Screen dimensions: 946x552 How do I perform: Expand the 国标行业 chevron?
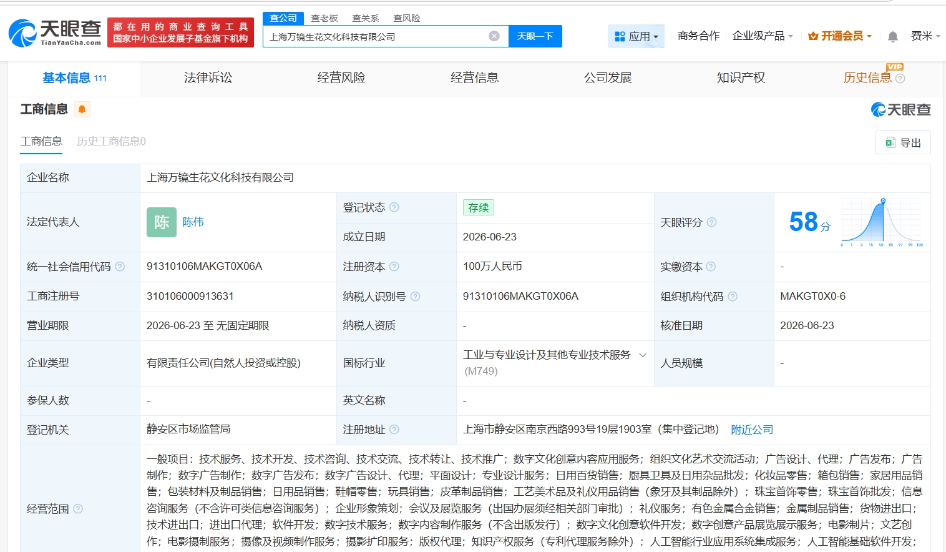pos(643,355)
